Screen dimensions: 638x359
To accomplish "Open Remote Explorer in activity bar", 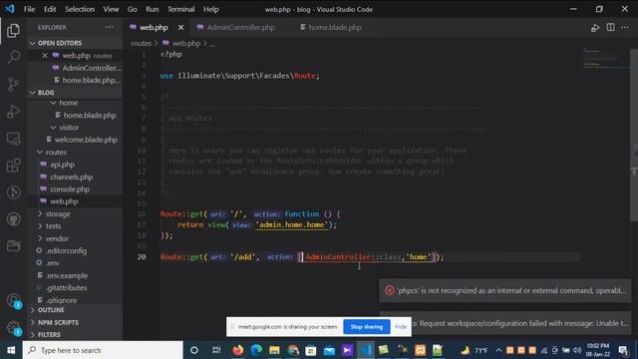I will coord(13,139).
